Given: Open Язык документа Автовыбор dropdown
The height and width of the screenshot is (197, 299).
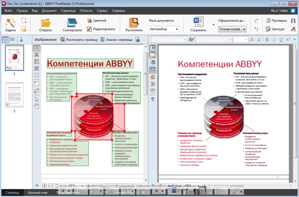Looking at the screenshot, I should pyautogui.click(x=164, y=29).
